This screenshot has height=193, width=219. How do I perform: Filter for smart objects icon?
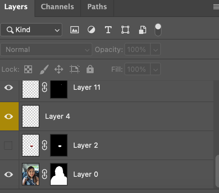tap(142, 30)
